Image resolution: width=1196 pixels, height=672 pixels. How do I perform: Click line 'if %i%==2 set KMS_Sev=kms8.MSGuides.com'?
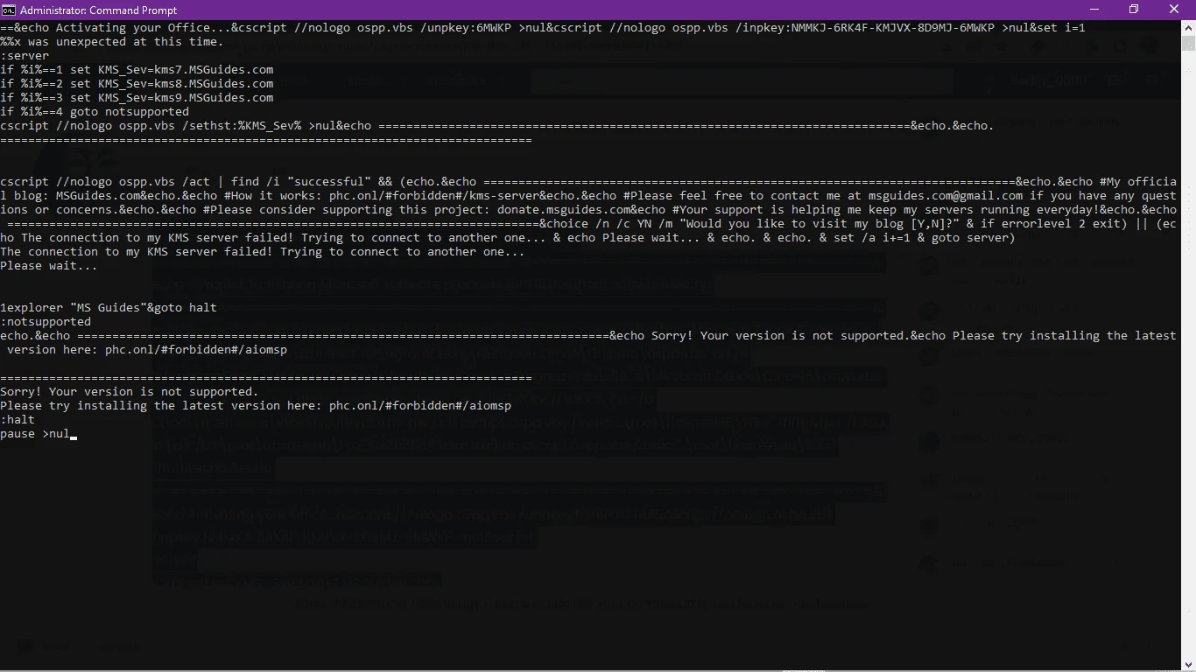pos(137,84)
